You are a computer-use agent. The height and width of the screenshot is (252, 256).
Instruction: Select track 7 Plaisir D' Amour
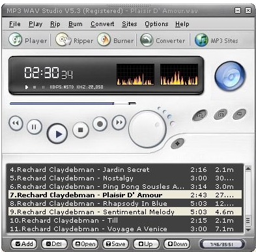click(125, 195)
